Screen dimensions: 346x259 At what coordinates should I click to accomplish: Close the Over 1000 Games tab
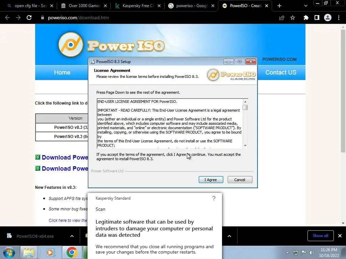(x=105, y=6)
